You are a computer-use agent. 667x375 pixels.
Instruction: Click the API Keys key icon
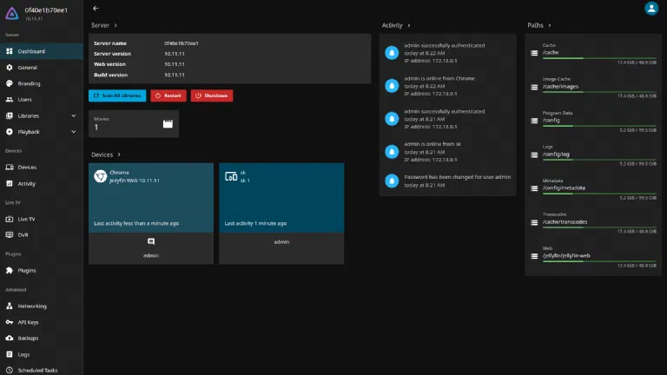(10, 322)
